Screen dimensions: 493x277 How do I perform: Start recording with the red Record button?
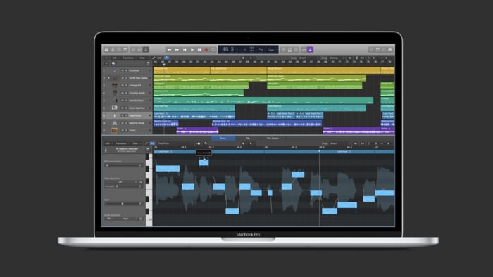(206, 50)
